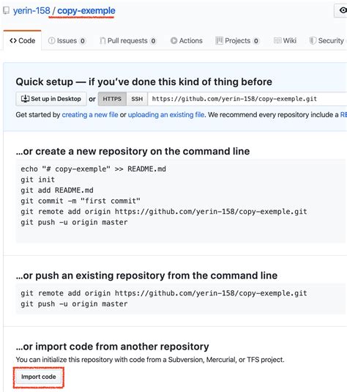Click the Security shield icon
Screen dimensions: 347x392
[x=313, y=40]
